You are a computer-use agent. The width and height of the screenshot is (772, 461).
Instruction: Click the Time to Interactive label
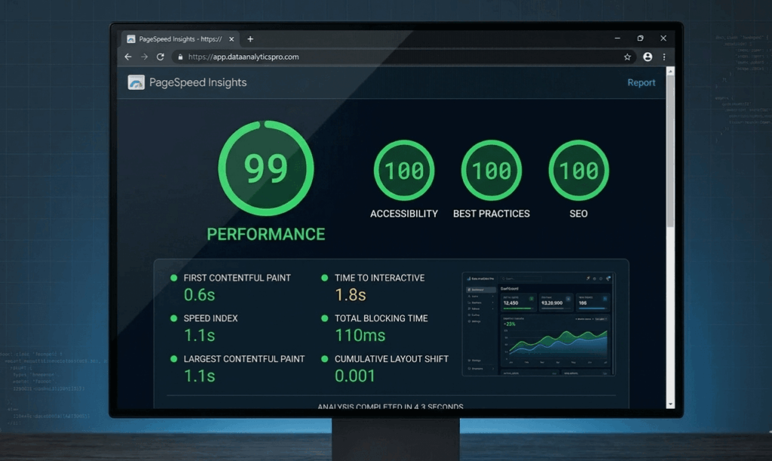tap(380, 278)
